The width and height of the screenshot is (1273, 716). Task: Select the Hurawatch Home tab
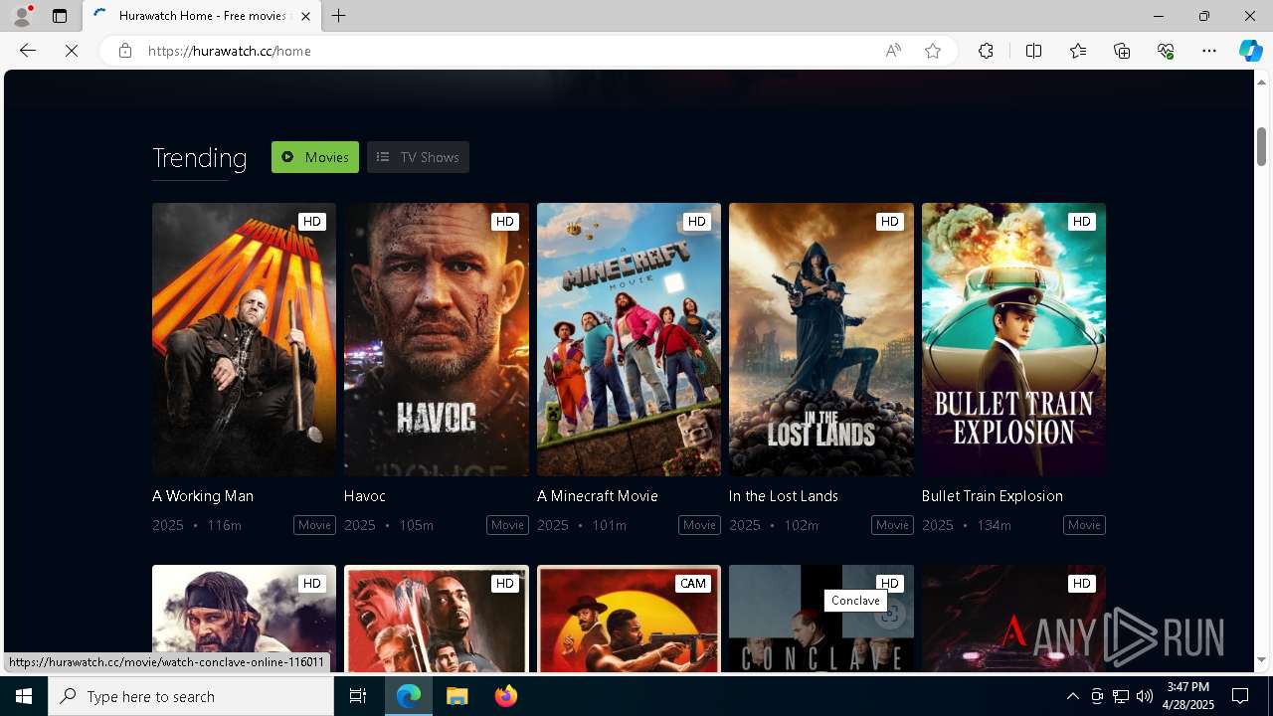(202, 16)
